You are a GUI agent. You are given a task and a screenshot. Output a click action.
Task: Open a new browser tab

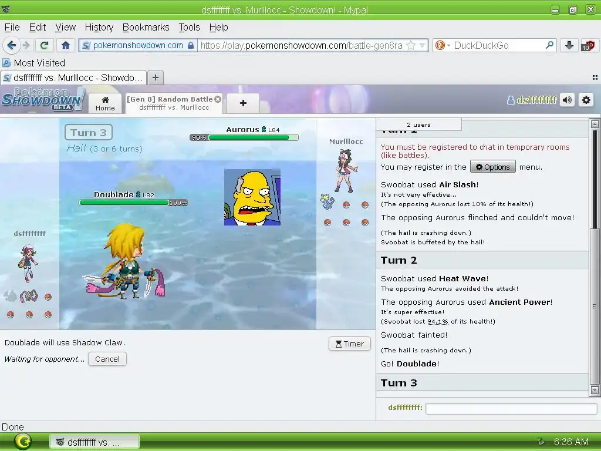pos(155,78)
